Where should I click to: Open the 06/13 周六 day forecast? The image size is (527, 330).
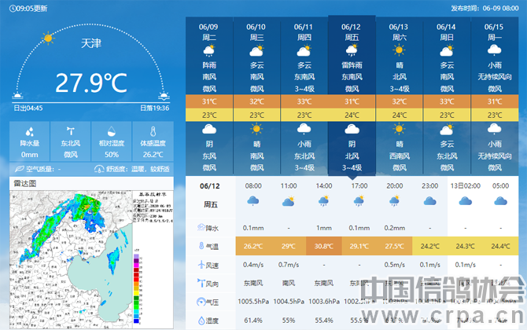pyautogui.click(x=399, y=31)
